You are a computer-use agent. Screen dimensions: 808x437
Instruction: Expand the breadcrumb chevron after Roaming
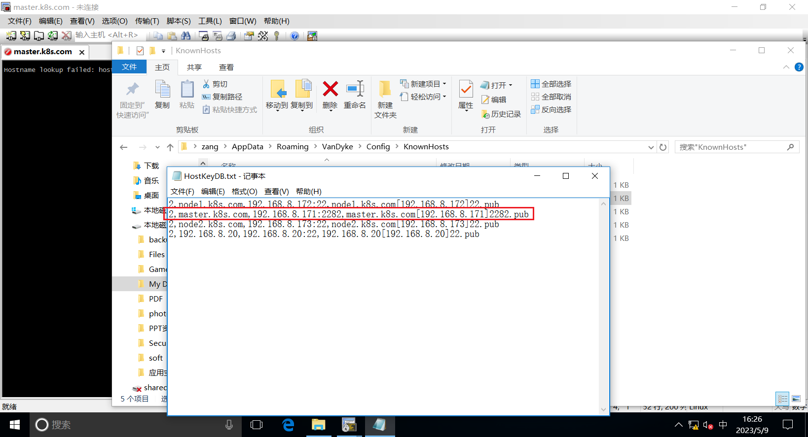coord(315,146)
